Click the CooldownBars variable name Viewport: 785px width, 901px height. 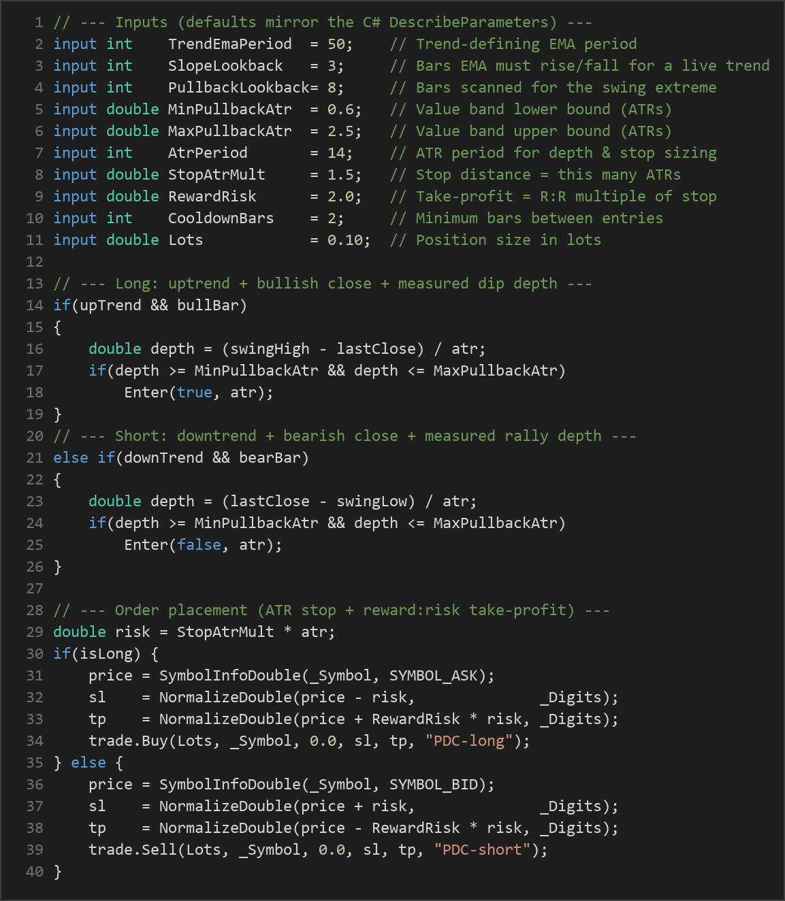221,218
